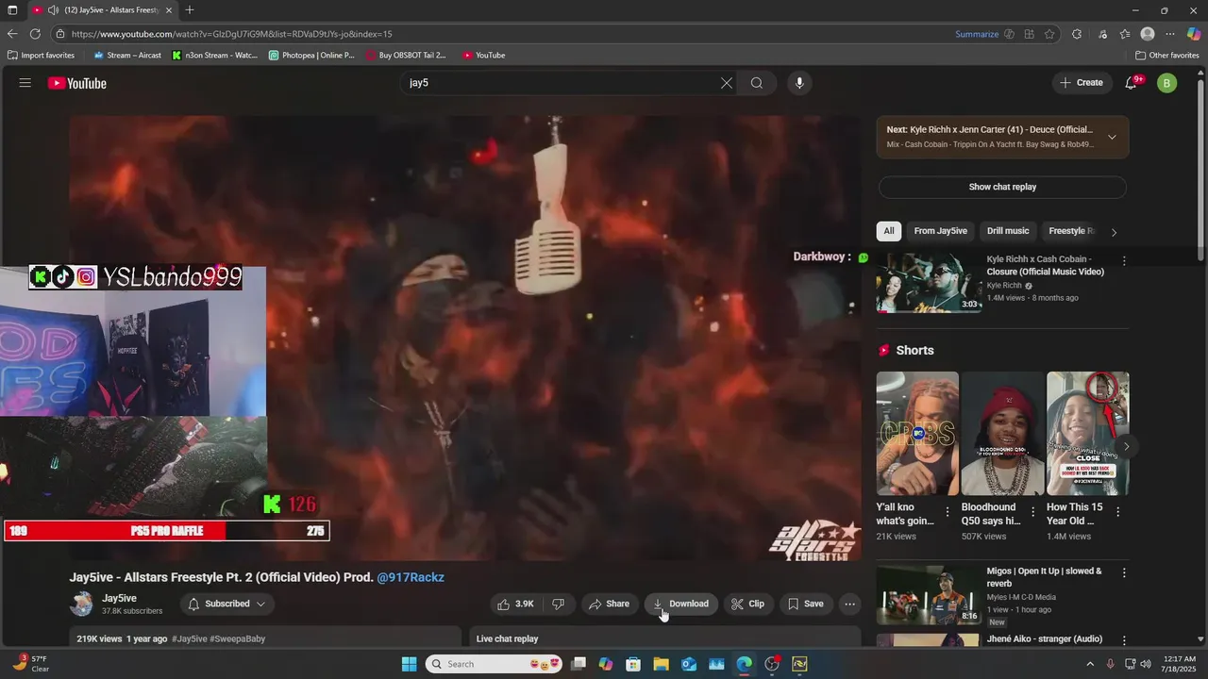Open Migos Open It Up thumbnail

[x=929, y=595]
